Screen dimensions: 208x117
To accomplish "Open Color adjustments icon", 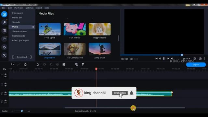I will point(58,64).
